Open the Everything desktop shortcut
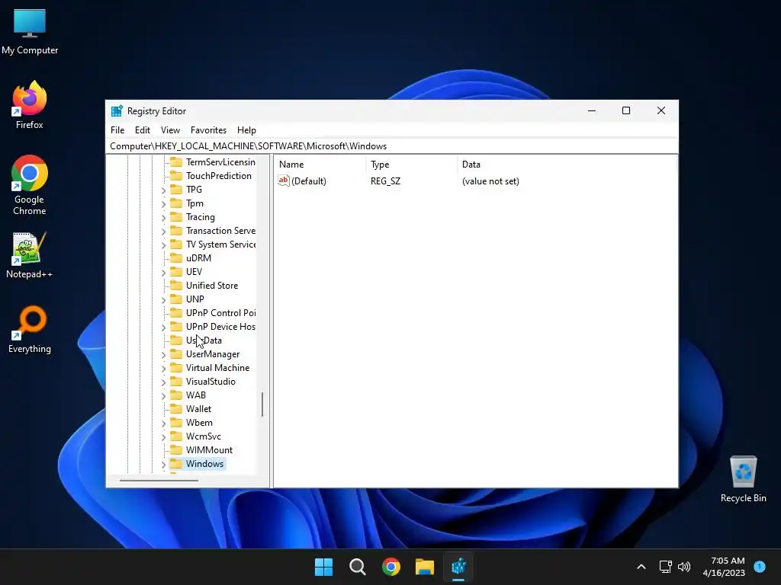The height and width of the screenshot is (585, 781). (30, 329)
